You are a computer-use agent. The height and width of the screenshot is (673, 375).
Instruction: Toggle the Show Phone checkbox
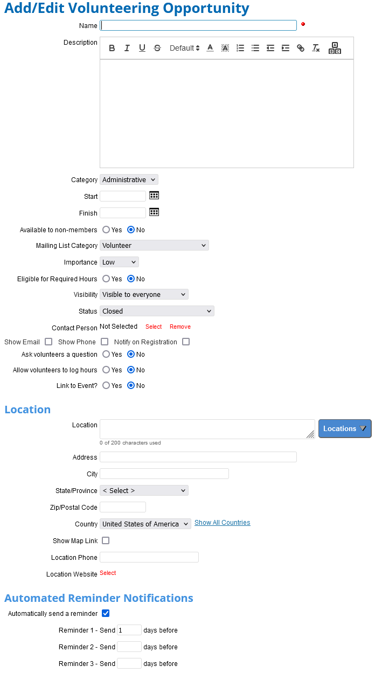(105, 342)
